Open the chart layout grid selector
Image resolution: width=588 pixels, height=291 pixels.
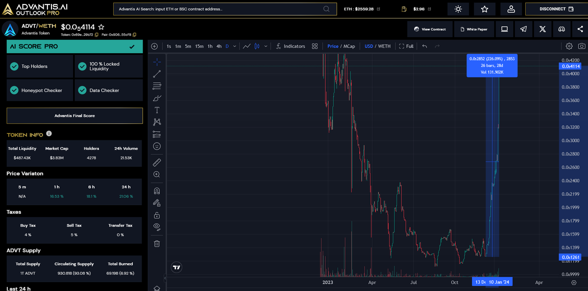pos(315,46)
